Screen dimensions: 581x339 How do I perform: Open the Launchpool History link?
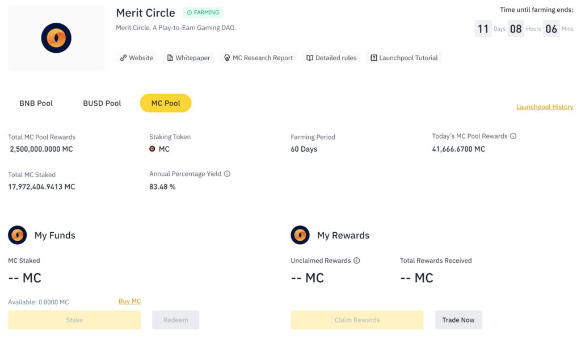click(545, 107)
